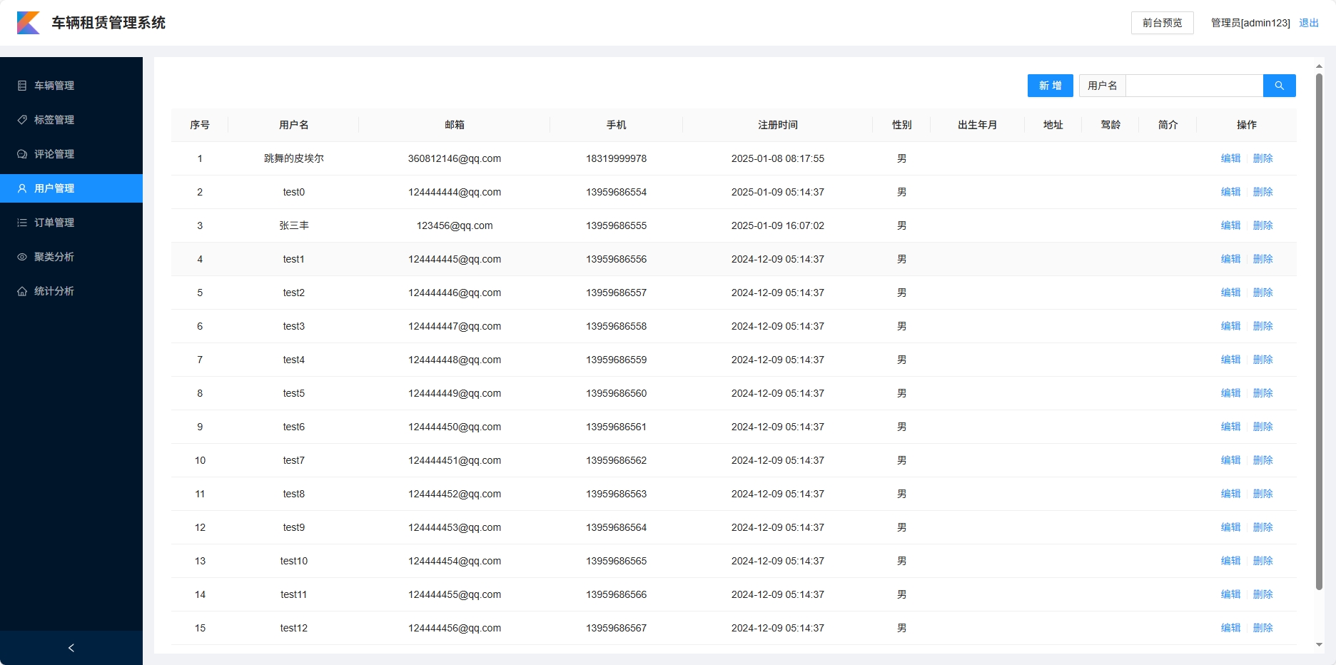Delete user test0
The image size is (1336, 665).
click(x=1262, y=192)
